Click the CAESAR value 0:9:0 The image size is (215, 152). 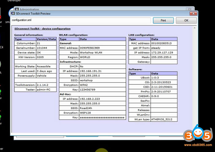click(x=155, y=96)
